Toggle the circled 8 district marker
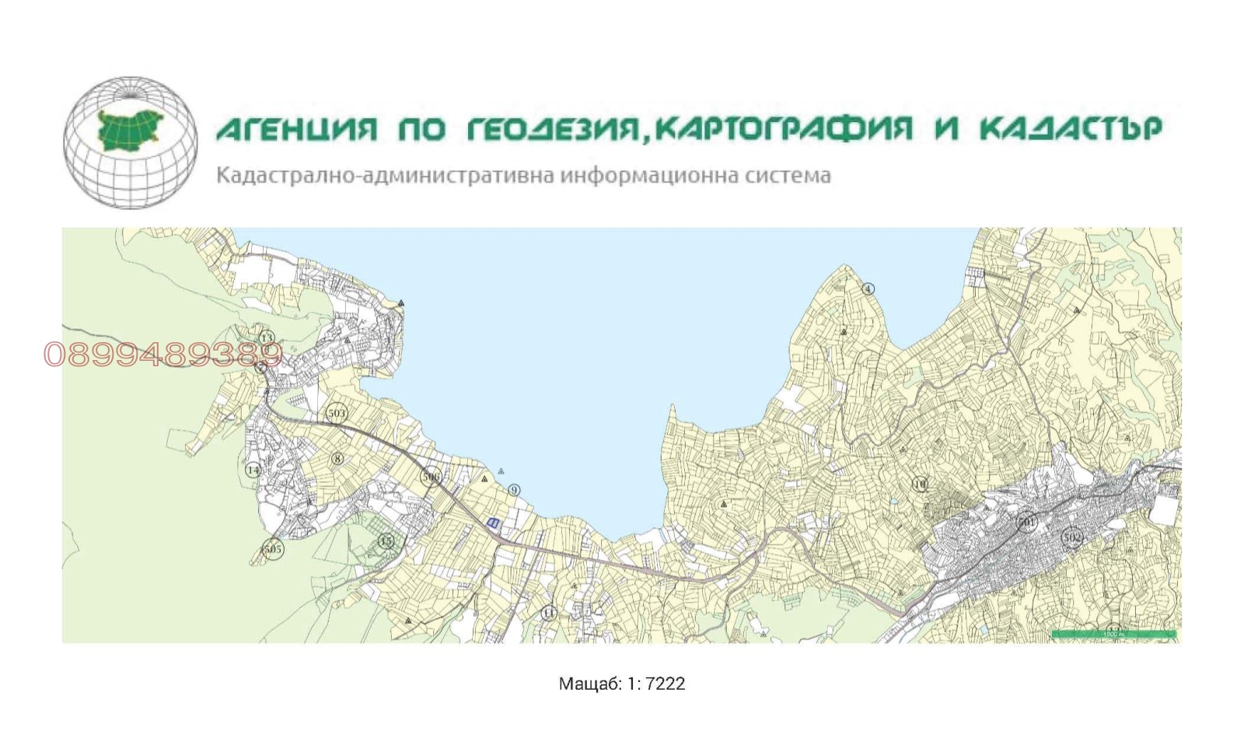Screen dimensions: 1244x731 [x=337, y=458]
